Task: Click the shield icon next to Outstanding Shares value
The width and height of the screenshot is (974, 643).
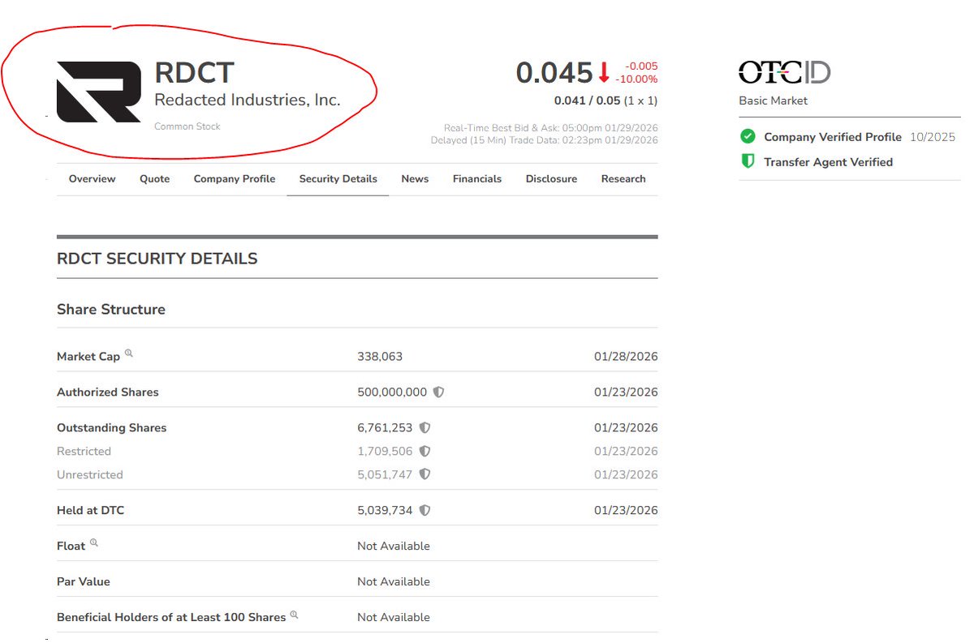Action: pyautogui.click(x=425, y=427)
